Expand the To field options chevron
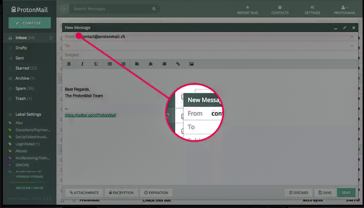Screen dimensions: 364x208 pyautogui.click(x=352, y=46)
